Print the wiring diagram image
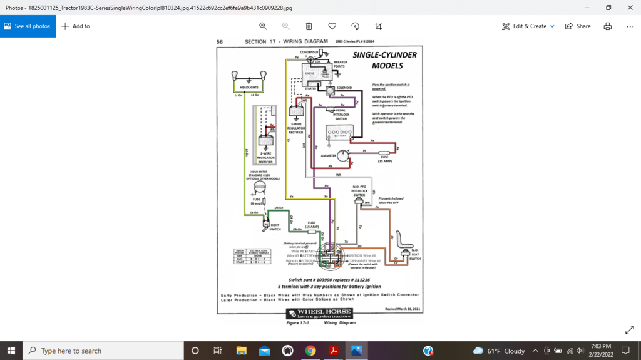Viewport: 641px width, 360px height. (x=607, y=26)
